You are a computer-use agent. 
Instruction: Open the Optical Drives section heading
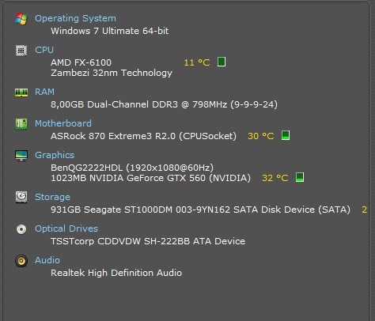point(66,228)
